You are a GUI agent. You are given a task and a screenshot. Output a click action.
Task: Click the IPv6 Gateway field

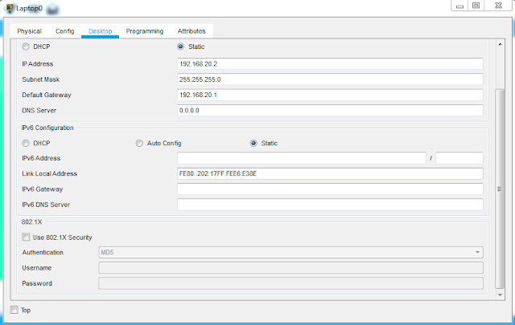click(330, 189)
